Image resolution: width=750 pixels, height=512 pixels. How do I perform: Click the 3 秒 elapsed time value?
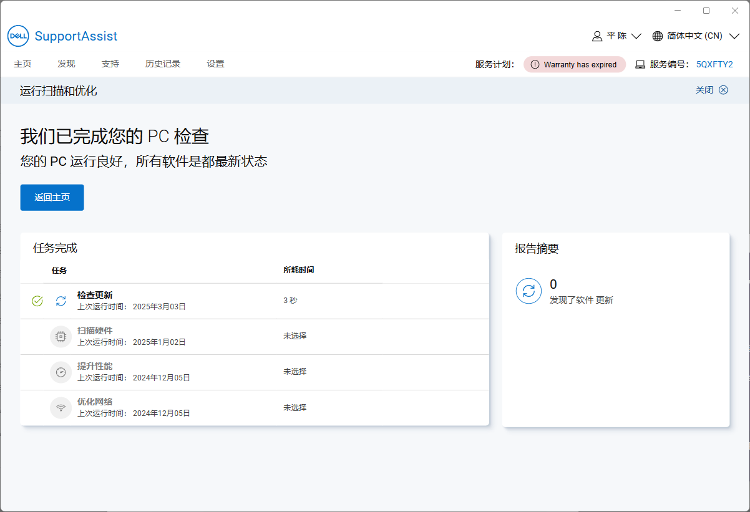pyautogui.click(x=290, y=300)
